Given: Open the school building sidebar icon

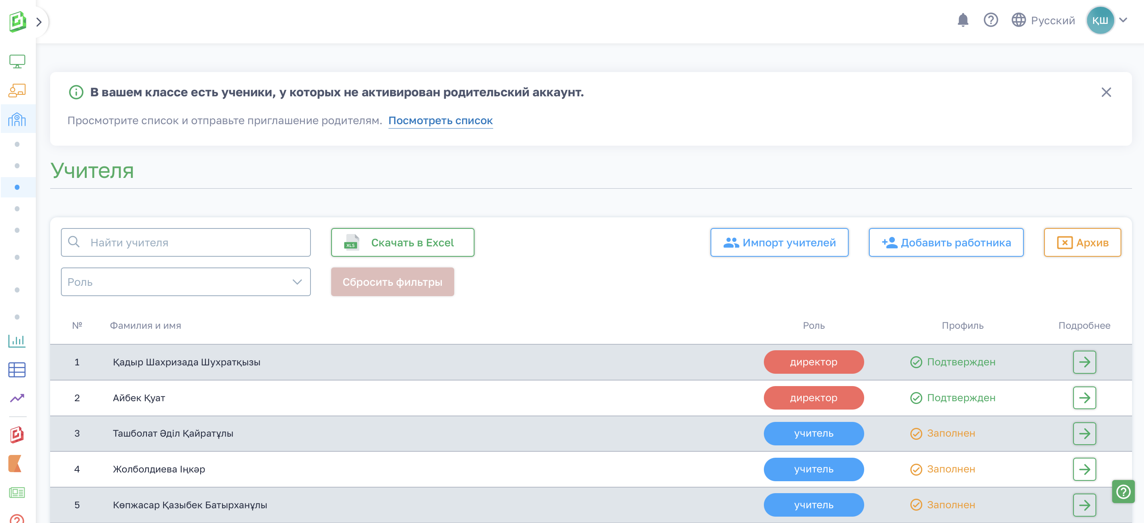Looking at the screenshot, I should pyautogui.click(x=18, y=119).
